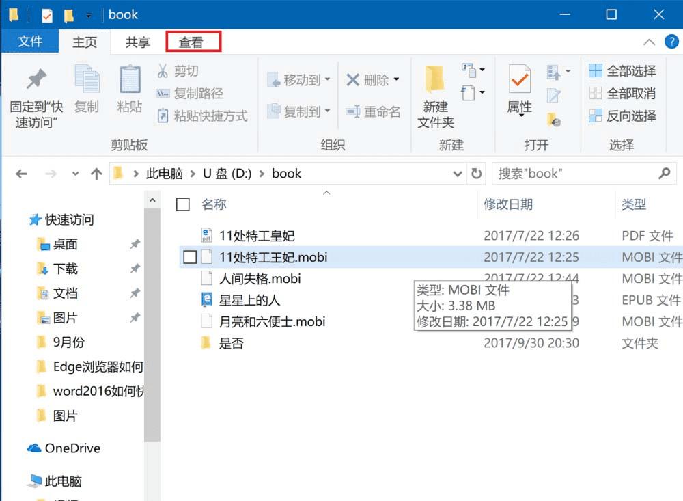Switch to the Share (共享) tab
The image size is (683, 501).
coord(138,42)
